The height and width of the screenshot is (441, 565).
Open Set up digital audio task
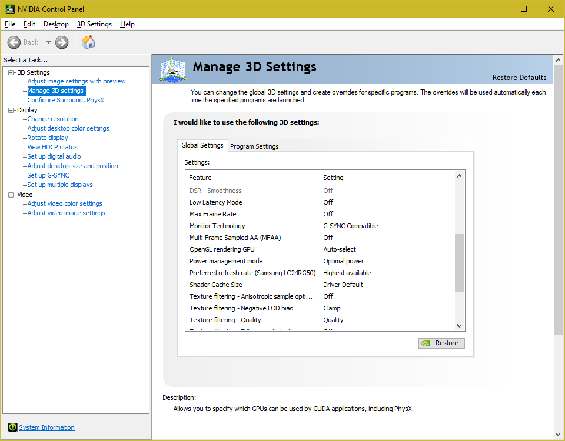pyautogui.click(x=54, y=156)
